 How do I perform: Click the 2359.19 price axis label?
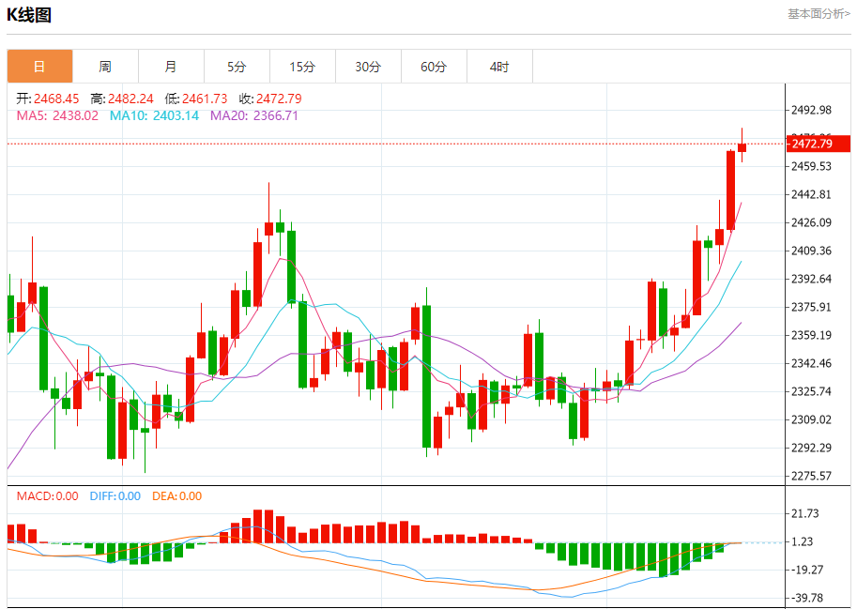pyautogui.click(x=812, y=335)
